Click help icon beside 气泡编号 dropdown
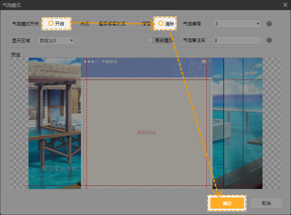The width and height of the screenshot is (291, 215). pyautogui.click(x=269, y=24)
